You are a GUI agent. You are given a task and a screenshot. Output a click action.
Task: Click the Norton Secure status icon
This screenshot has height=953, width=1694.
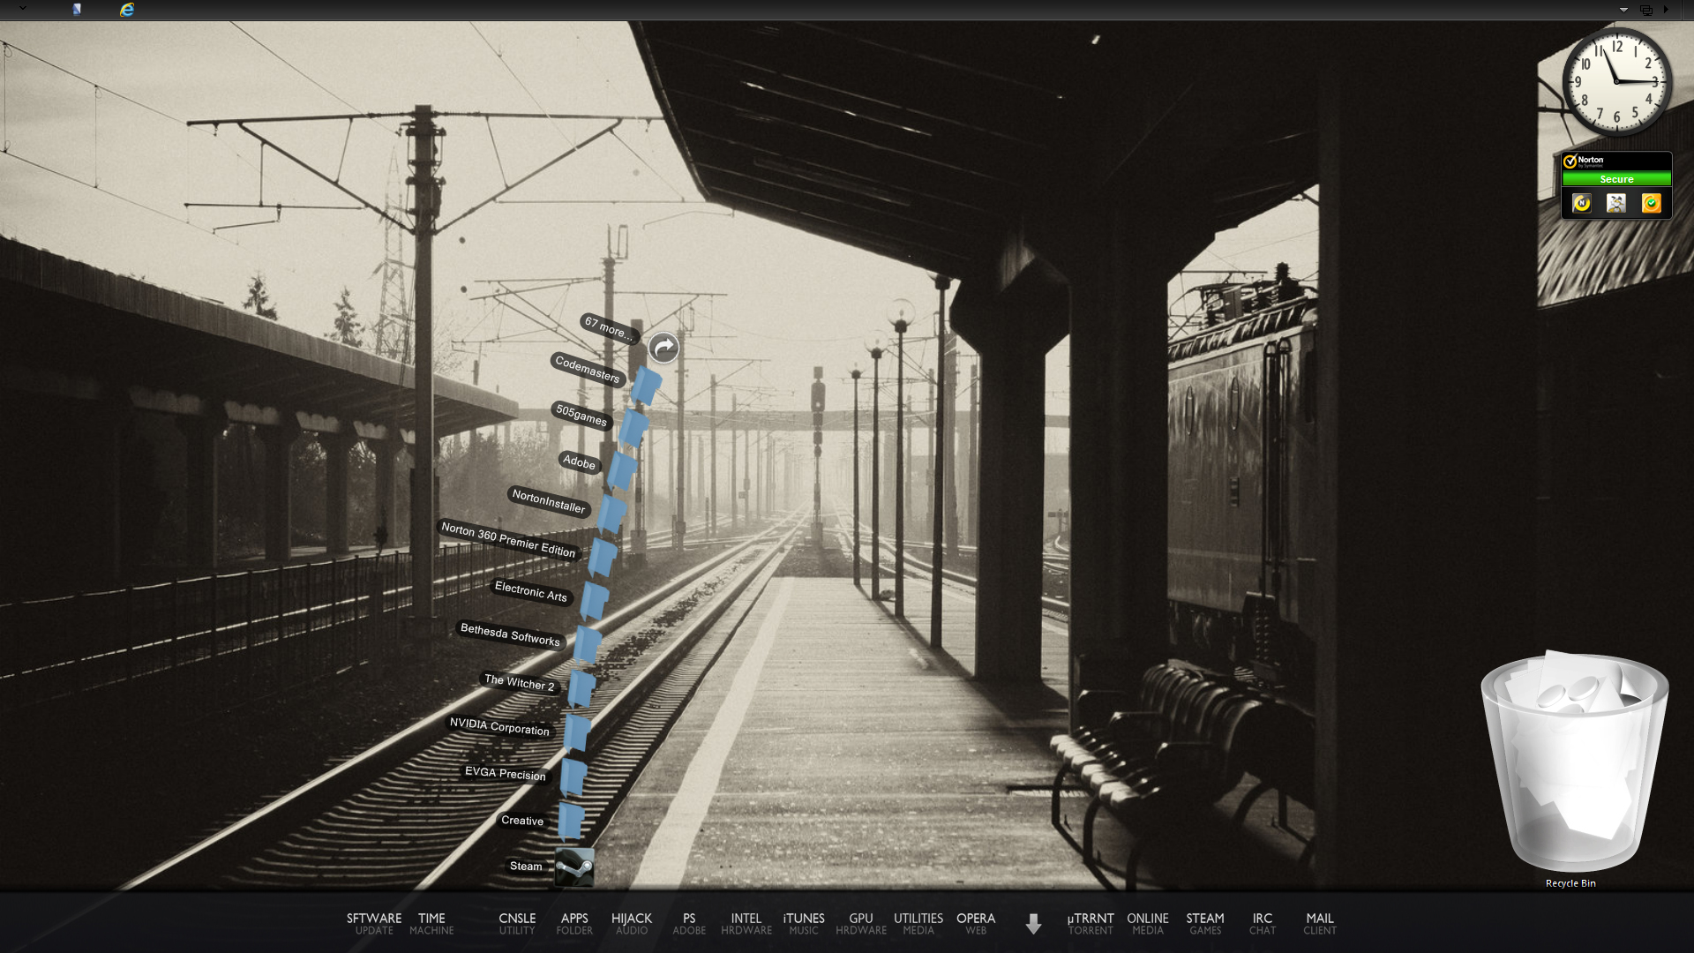click(1616, 179)
